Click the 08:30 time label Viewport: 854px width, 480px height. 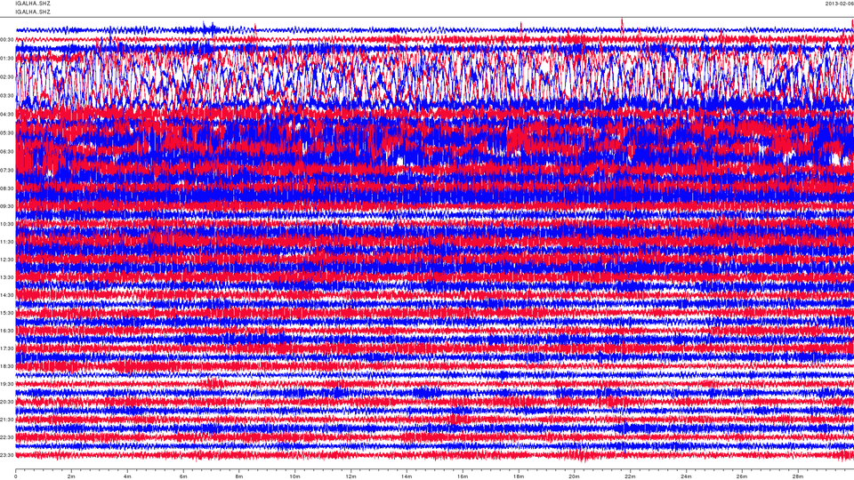click(7, 188)
